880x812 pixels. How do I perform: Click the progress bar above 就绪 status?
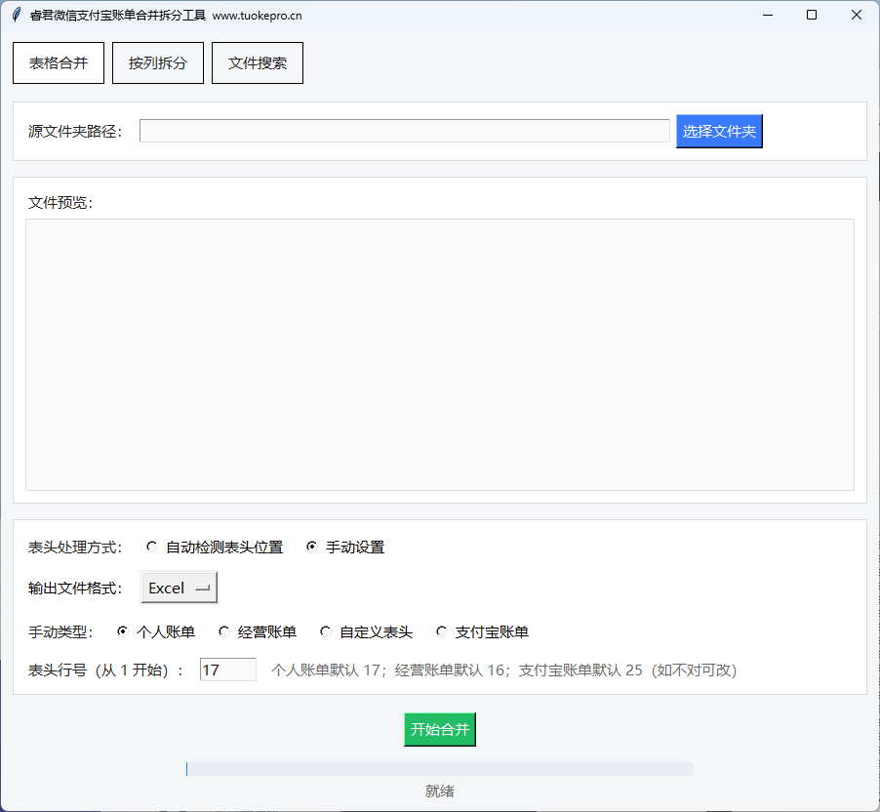click(x=439, y=769)
